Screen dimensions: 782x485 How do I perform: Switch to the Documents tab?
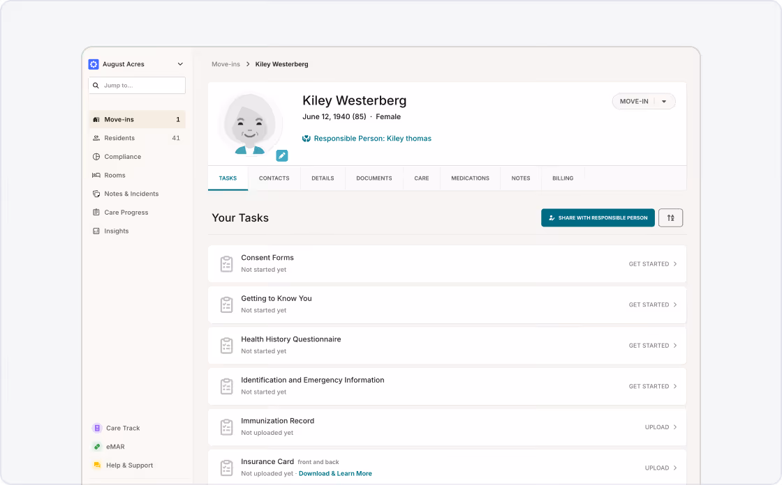[374, 178]
